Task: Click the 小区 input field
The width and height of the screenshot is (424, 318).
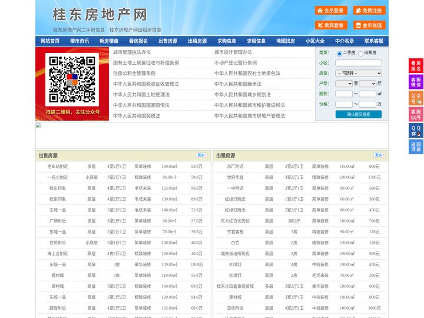Action: point(359,63)
